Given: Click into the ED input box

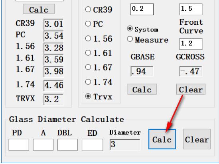Looking at the screenshot, I should click(x=93, y=145).
